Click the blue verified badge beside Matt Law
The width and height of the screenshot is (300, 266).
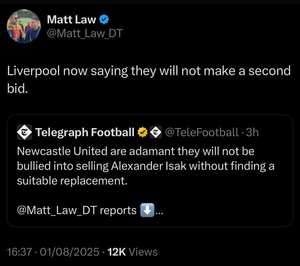click(104, 20)
